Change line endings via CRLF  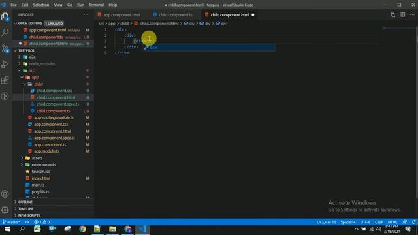tap(379, 222)
